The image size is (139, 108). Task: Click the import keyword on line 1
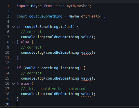[x=23, y=6]
